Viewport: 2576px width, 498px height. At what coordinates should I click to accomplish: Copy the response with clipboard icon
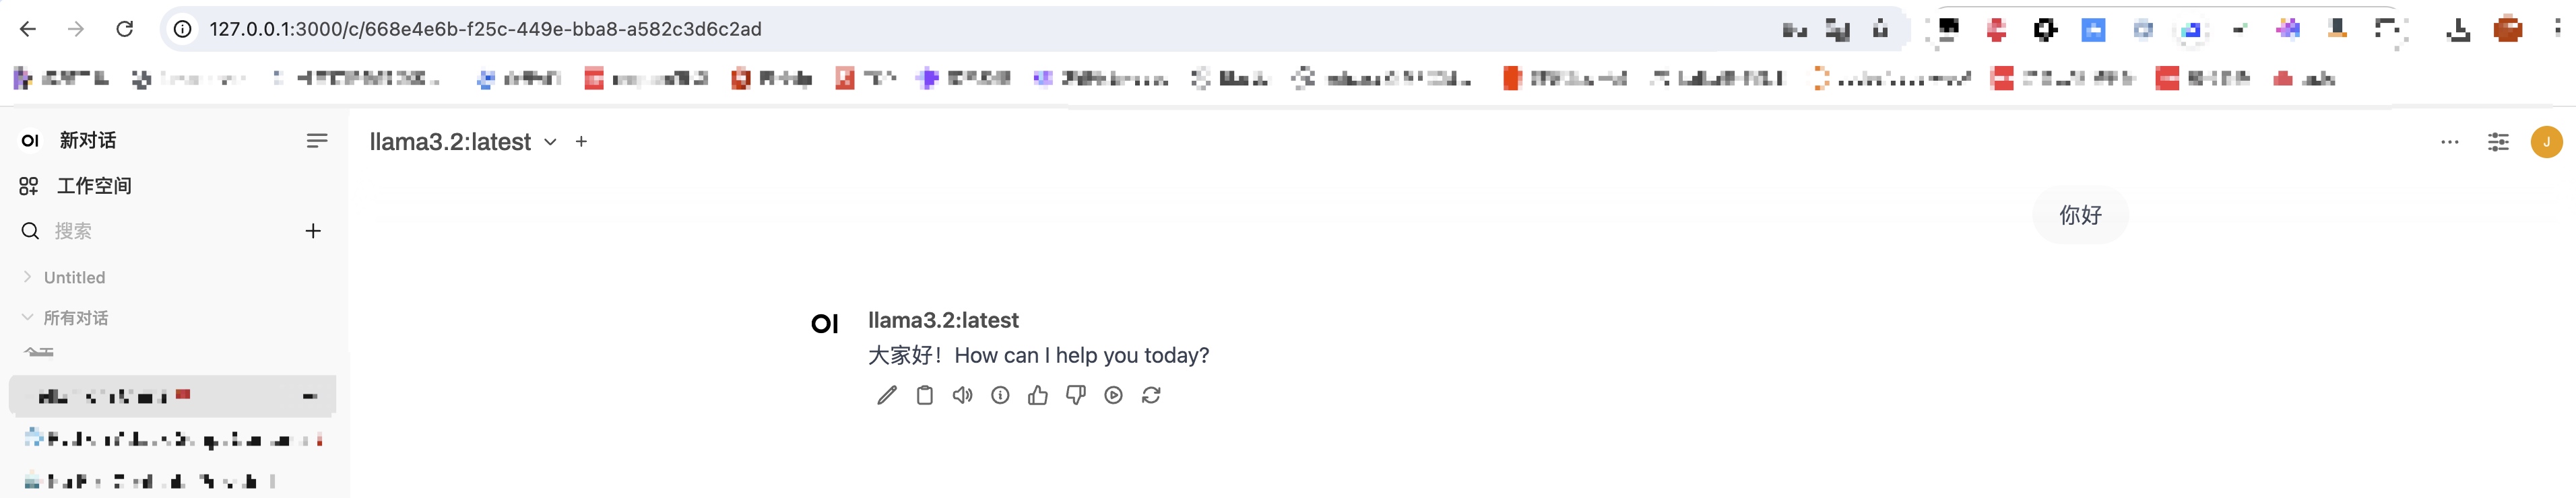coord(925,396)
